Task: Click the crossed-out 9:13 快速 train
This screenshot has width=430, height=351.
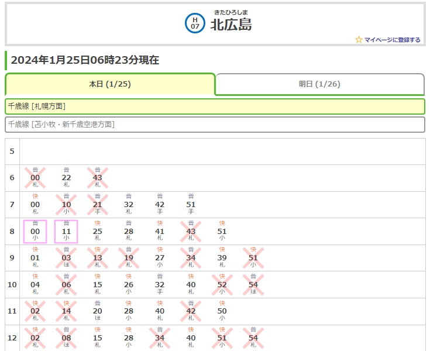Action: (97, 257)
